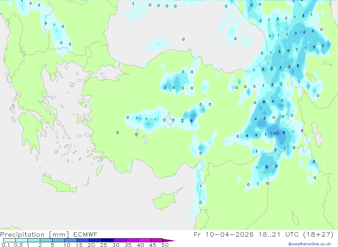Click the '15' legend label
The image size is (338, 247).
79,245
